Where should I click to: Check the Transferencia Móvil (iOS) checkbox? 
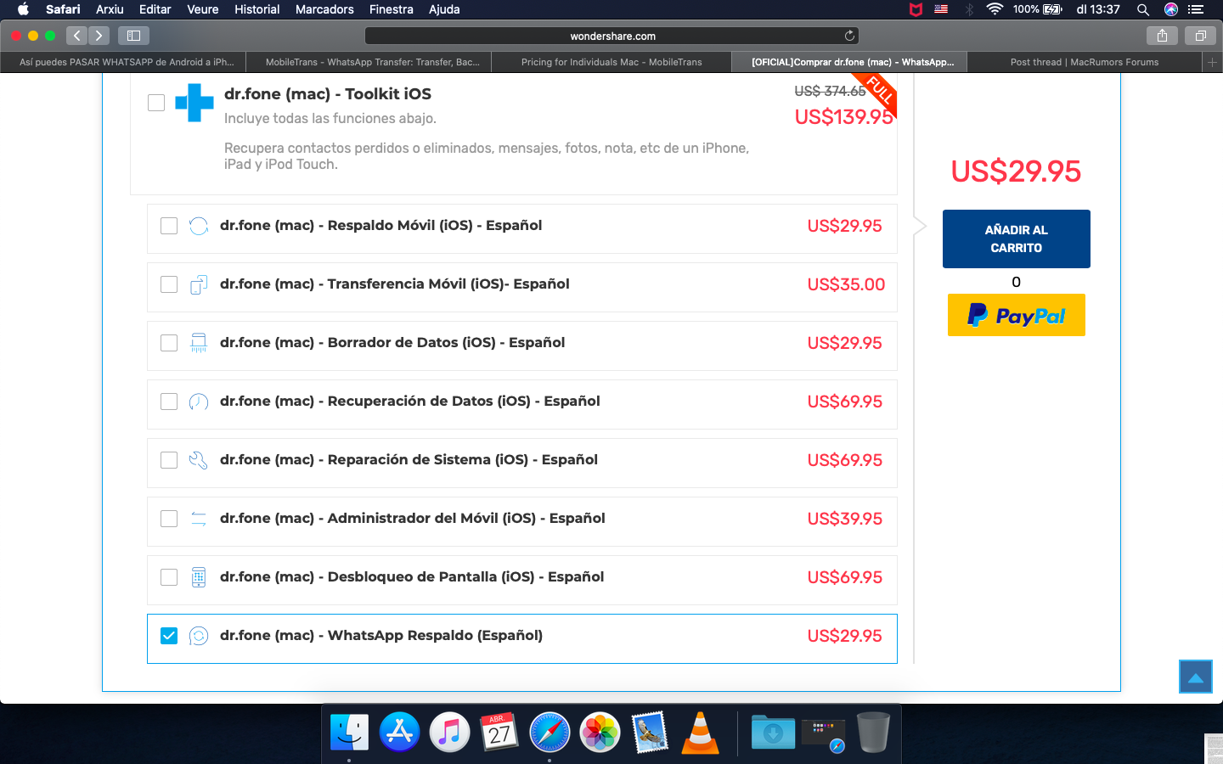(169, 284)
